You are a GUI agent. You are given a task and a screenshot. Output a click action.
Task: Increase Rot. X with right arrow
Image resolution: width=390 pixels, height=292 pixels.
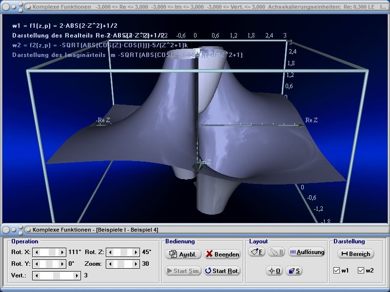[62, 252]
